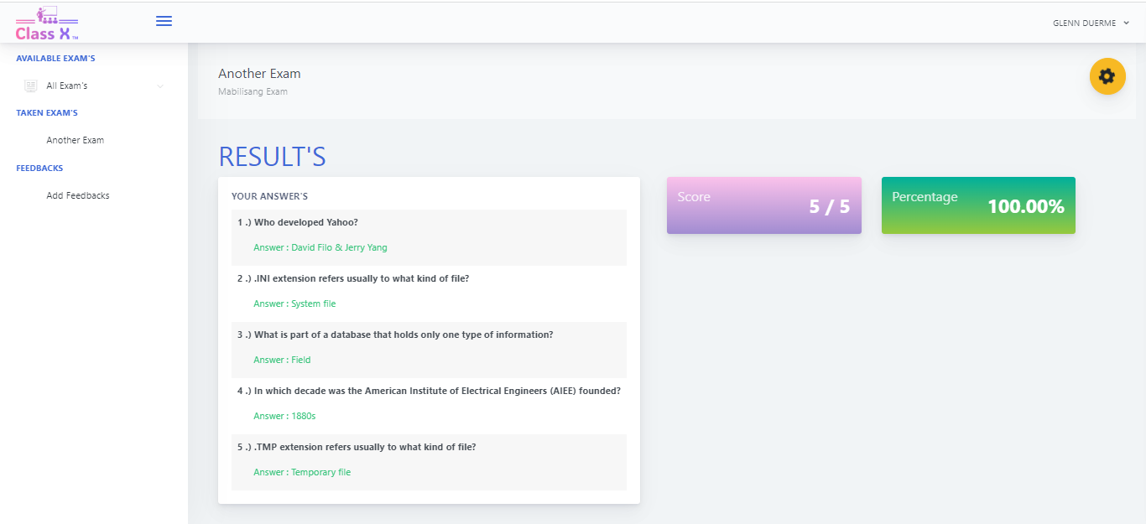Click the Taken Exam's section header
Image resolution: width=1146 pixels, height=524 pixels.
(47, 113)
